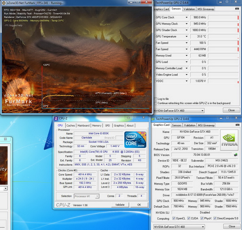
Task: Toggle the CUDA checkbox
Action: coord(189,218)
